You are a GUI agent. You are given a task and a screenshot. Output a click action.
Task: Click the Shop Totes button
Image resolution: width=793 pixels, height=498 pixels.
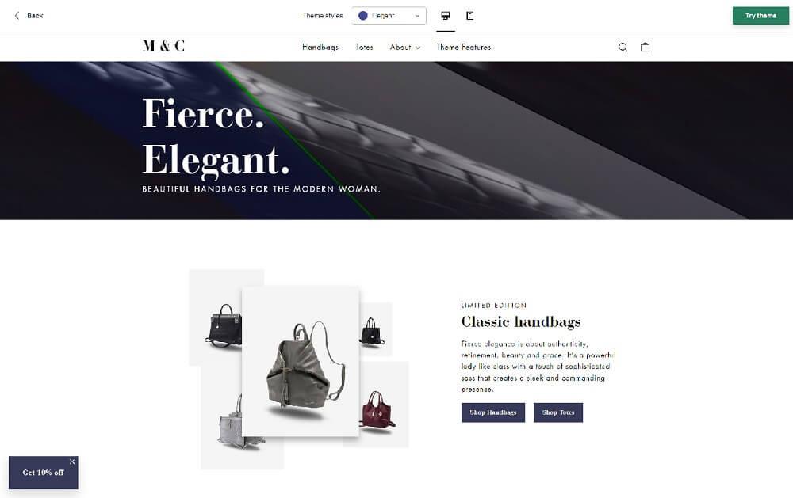pos(557,412)
